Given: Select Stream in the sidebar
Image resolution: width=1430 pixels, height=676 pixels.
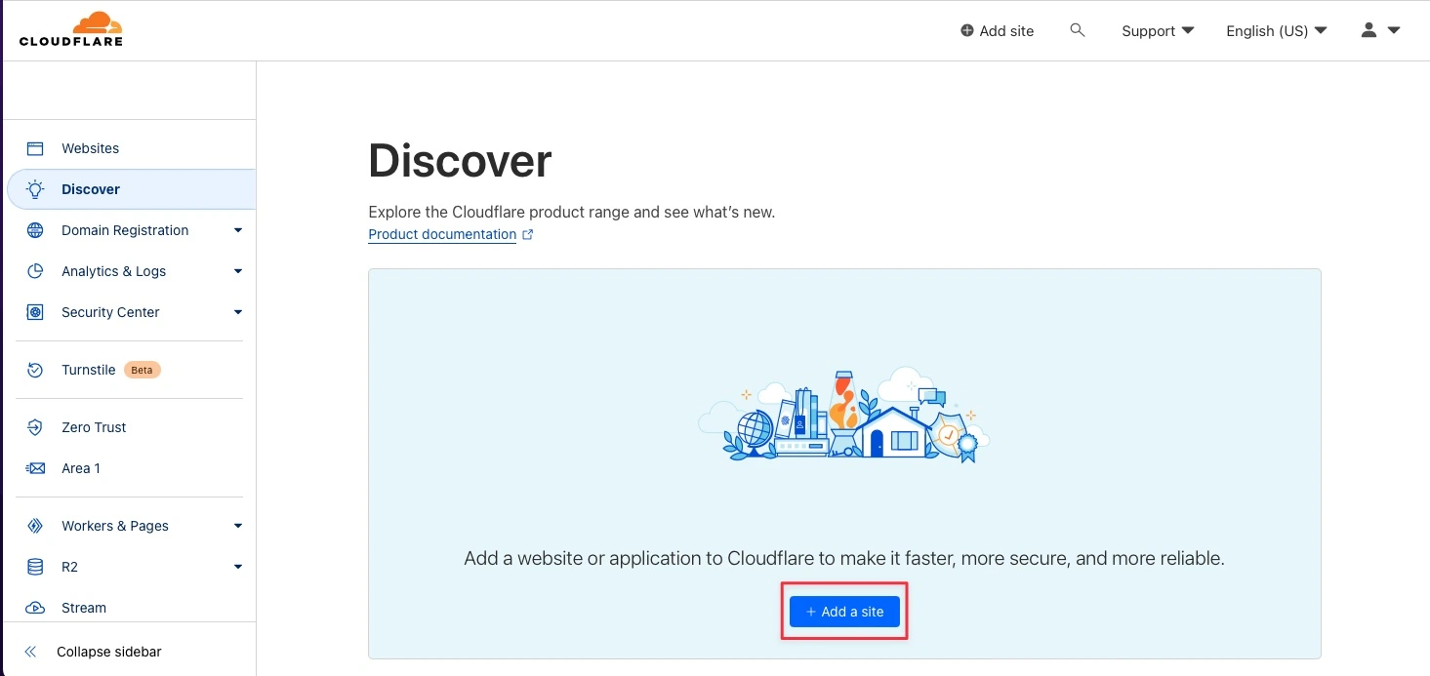Looking at the screenshot, I should coord(84,608).
